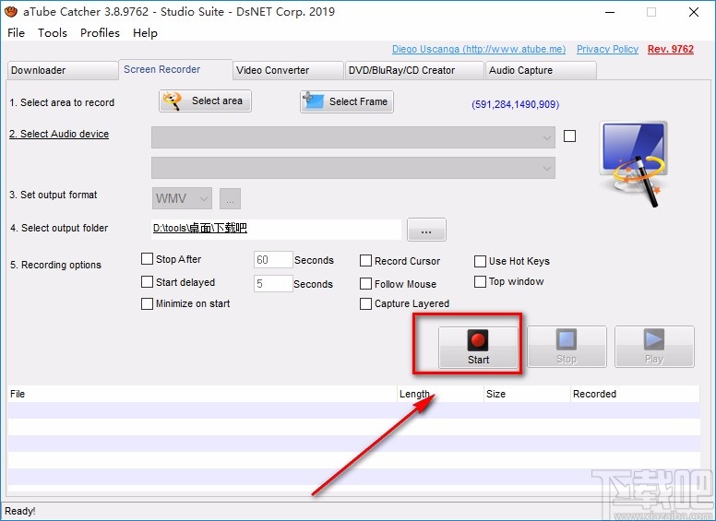The width and height of the screenshot is (716, 521).
Task: Enable the Stop After checkbox
Action: pyautogui.click(x=147, y=259)
